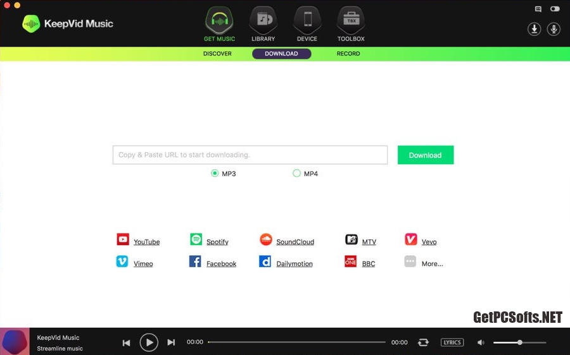Toggle the repeat mode icon
This screenshot has width=570, height=355.
click(423, 342)
